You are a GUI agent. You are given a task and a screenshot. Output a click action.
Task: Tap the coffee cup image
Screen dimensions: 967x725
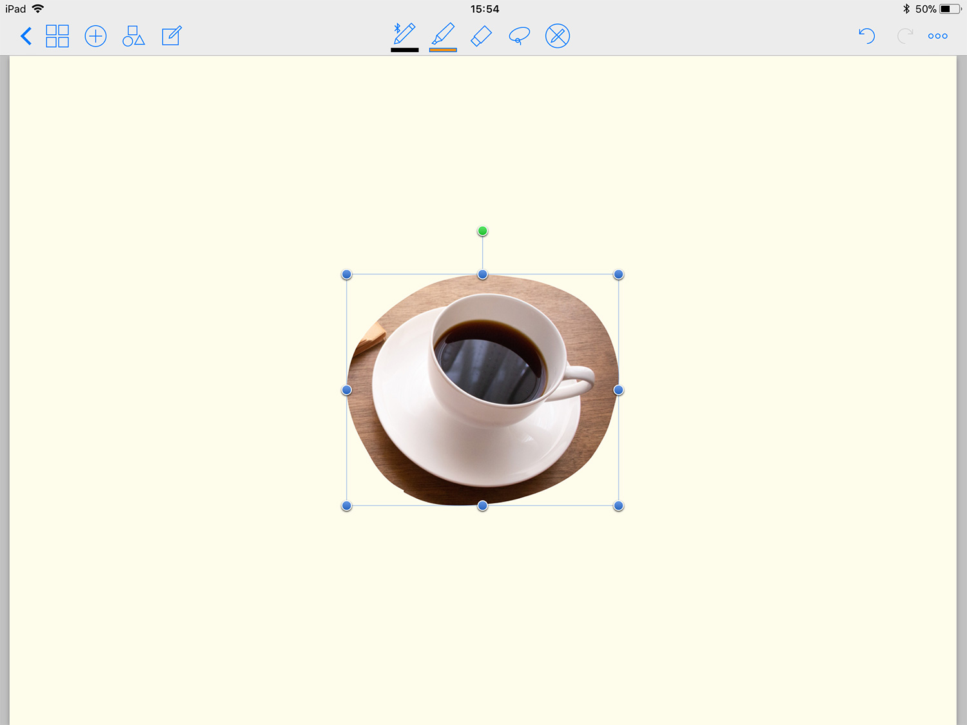[483, 390]
